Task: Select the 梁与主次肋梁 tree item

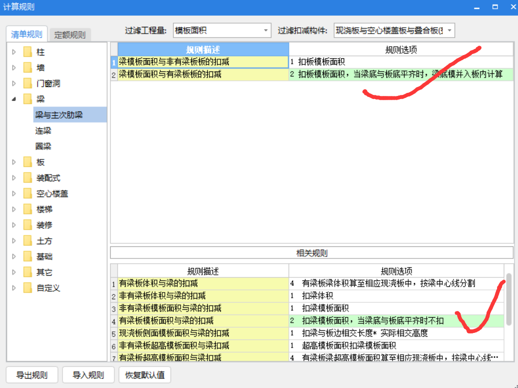Action: click(70, 115)
